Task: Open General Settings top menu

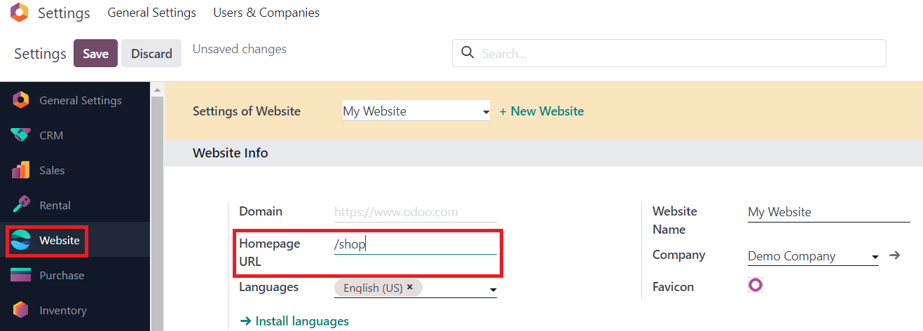Action: click(x=151, y=13)
